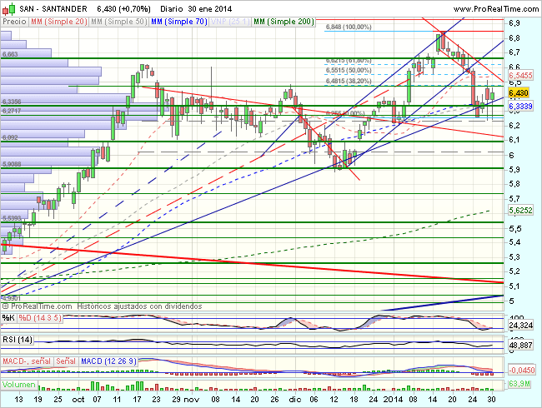This screenshot has height=408, width=542.
Task: Toggle the MM (Simple 200) indicator label
Action: coord(284,22)
